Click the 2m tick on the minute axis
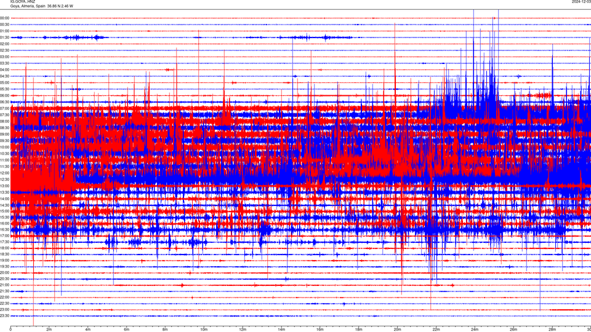 (49, 330)
